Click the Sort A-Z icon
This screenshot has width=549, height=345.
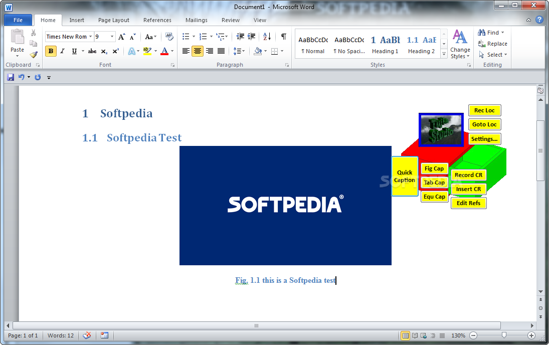click(267, 37)
